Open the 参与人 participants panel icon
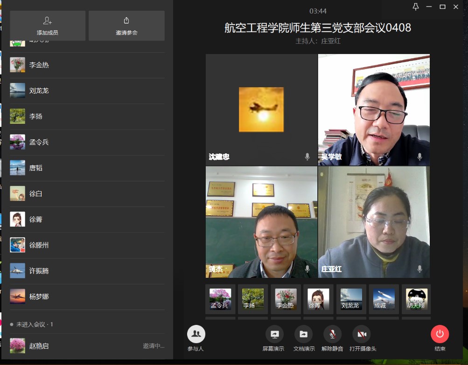 pos(196,334)
